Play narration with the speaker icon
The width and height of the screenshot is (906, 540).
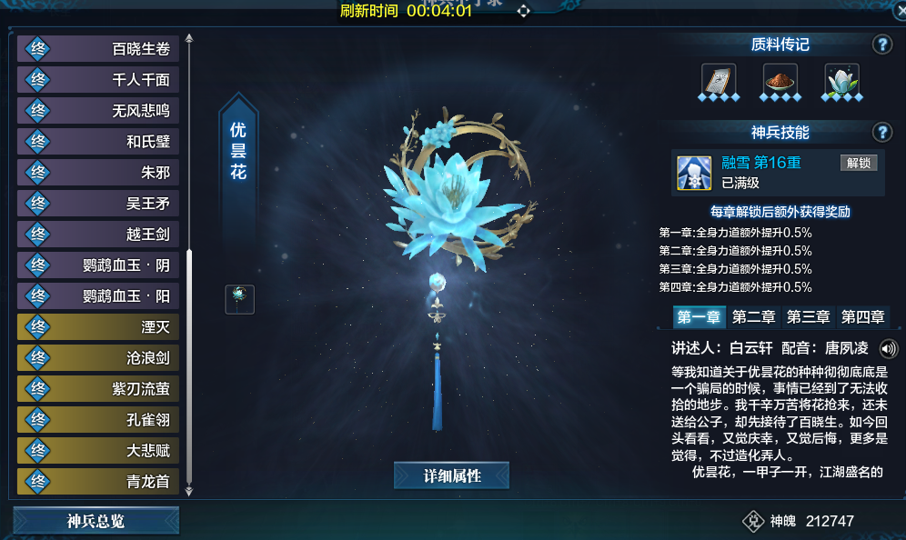888,348
